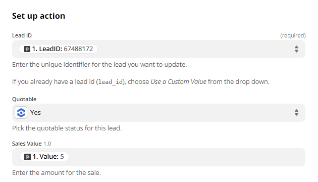This screenshot has height=182, width=318.
Task: Click the 1. LeadID: 67488172 pill
Action: [x=58, y=49]
